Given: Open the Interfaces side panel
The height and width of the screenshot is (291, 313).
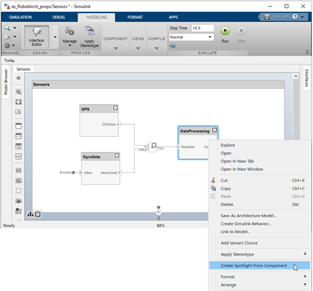Looking at the screenshot, I should [x=307, y=78].
